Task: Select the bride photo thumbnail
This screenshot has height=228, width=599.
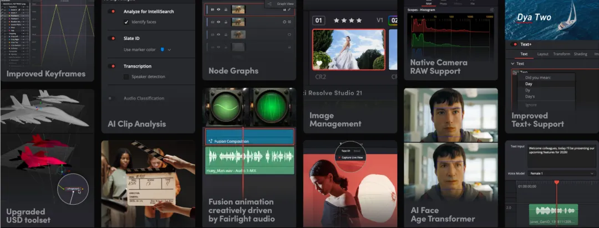Action: click(349, 50)
